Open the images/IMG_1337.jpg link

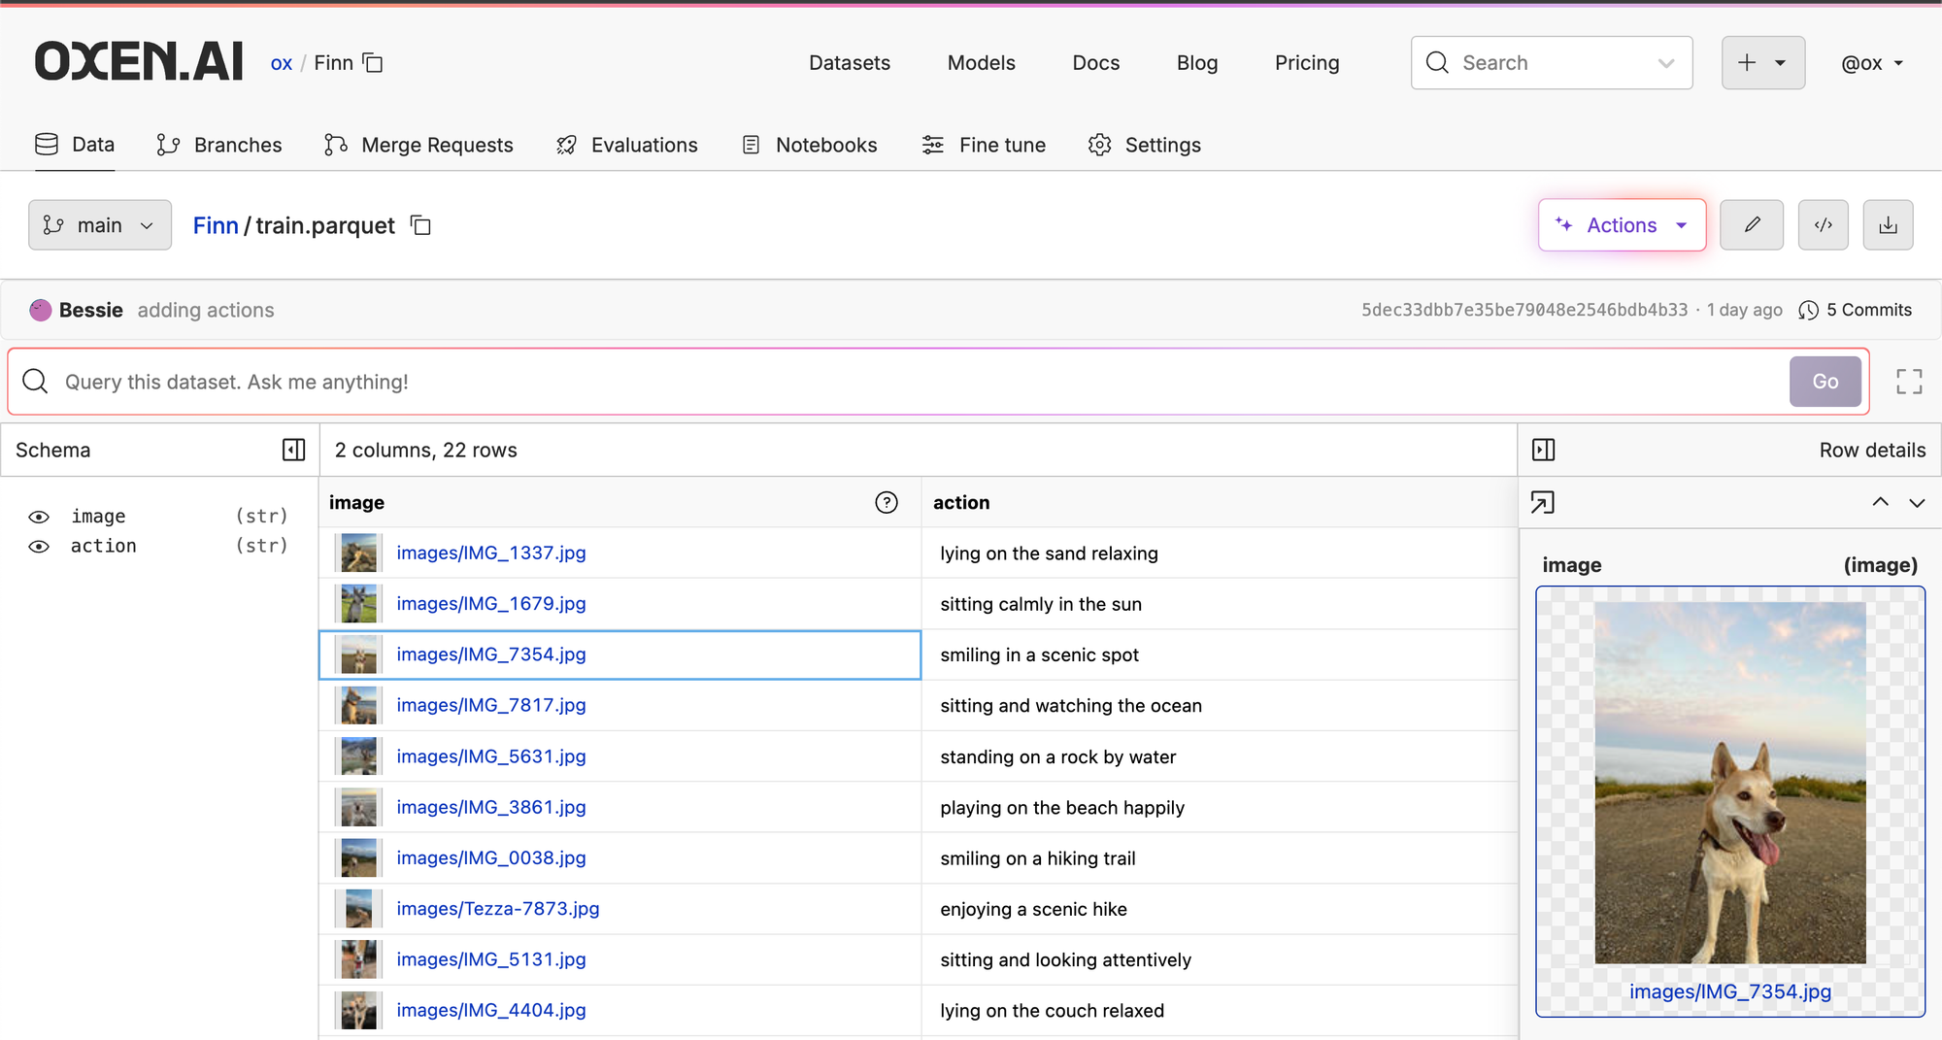(491, 553)
